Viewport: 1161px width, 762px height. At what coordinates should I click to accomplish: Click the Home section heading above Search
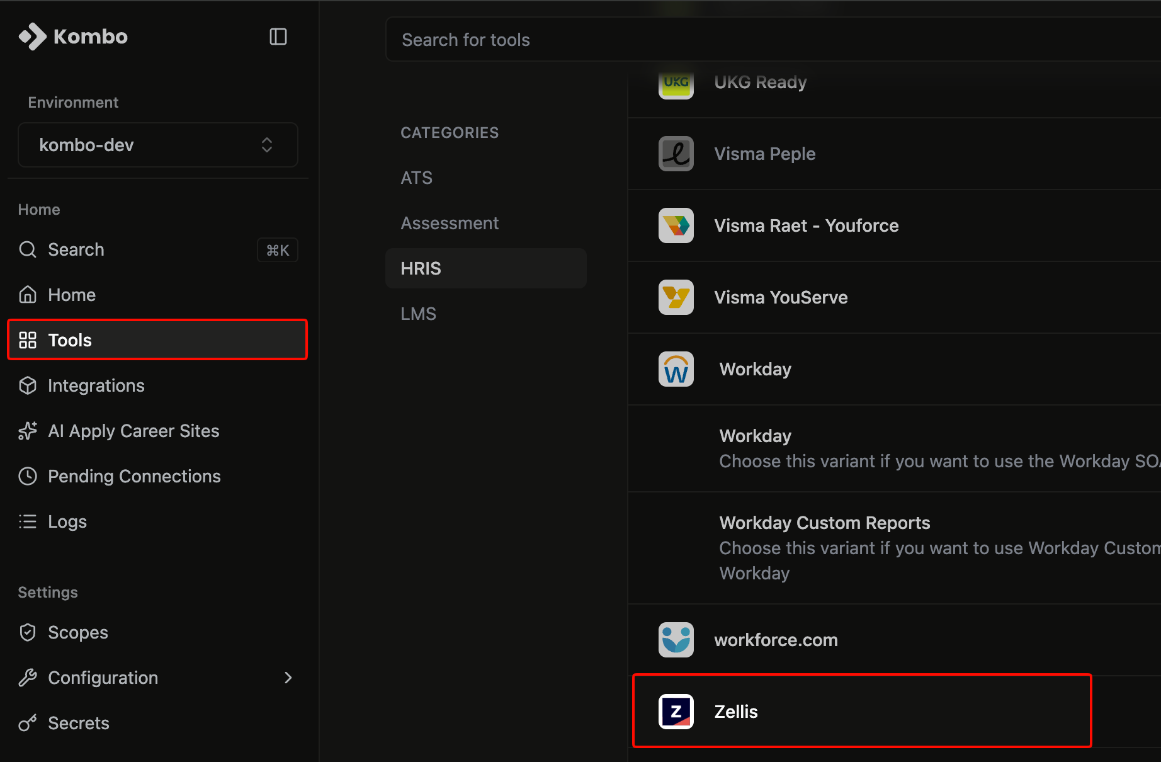[39, 209]
